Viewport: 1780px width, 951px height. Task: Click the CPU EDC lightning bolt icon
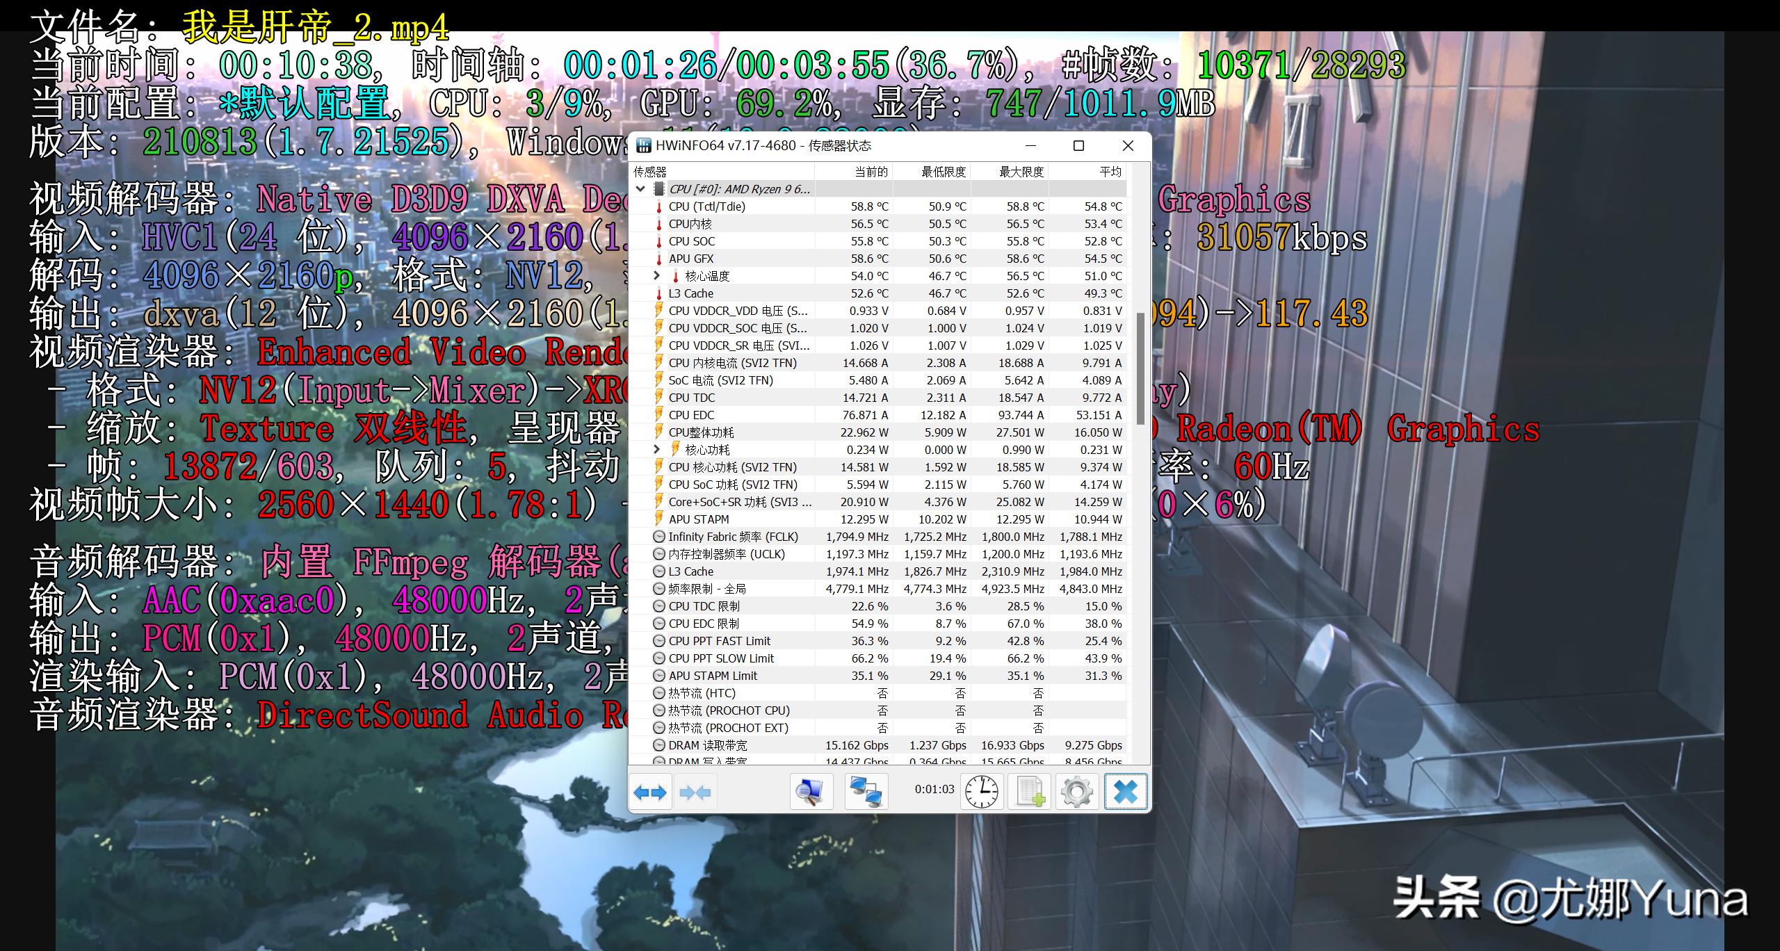(659, 414)
